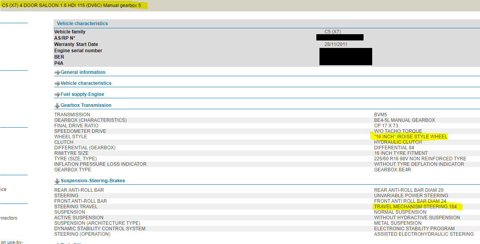Select TRAVEL MECHANISM STEERING 184 value
This screenshot has height=244, width=480.
point(415,207)
